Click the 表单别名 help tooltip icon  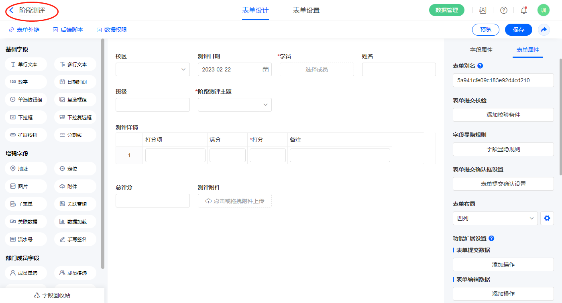(480, 66)
